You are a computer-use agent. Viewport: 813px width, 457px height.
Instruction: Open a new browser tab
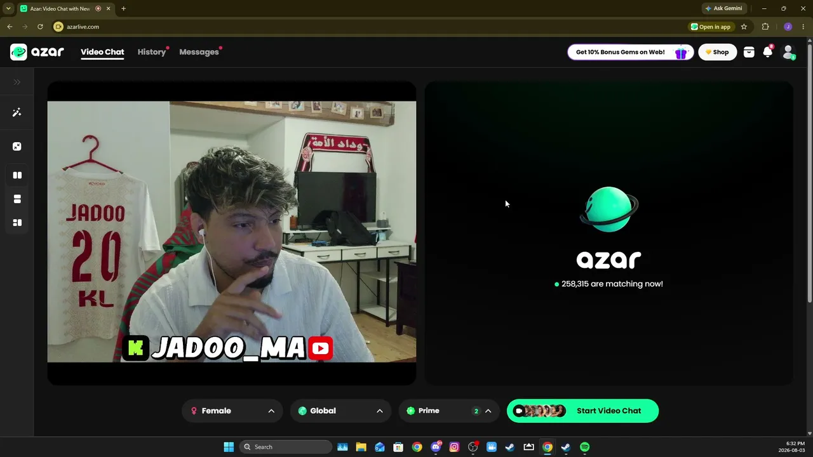click(x=123, y=8)
